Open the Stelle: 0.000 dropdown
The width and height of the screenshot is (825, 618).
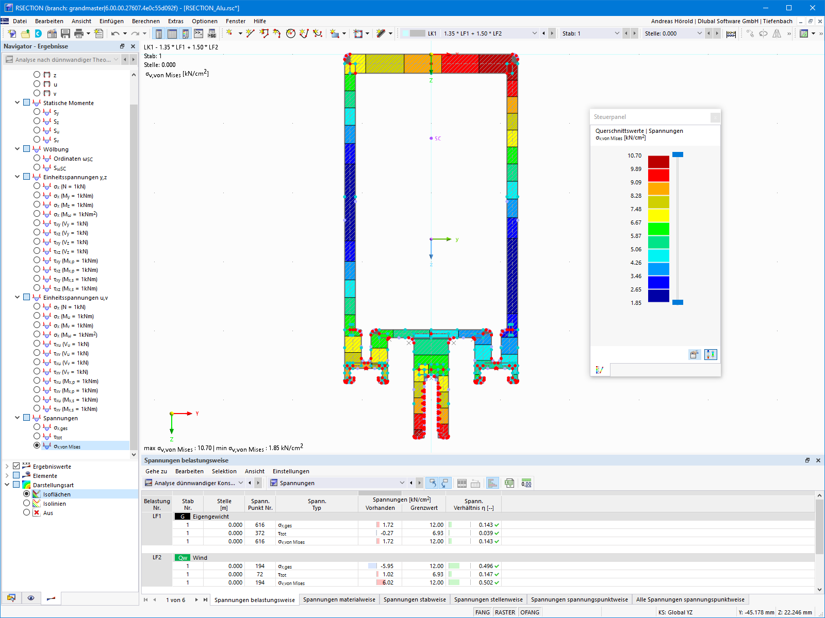(699, 33)
